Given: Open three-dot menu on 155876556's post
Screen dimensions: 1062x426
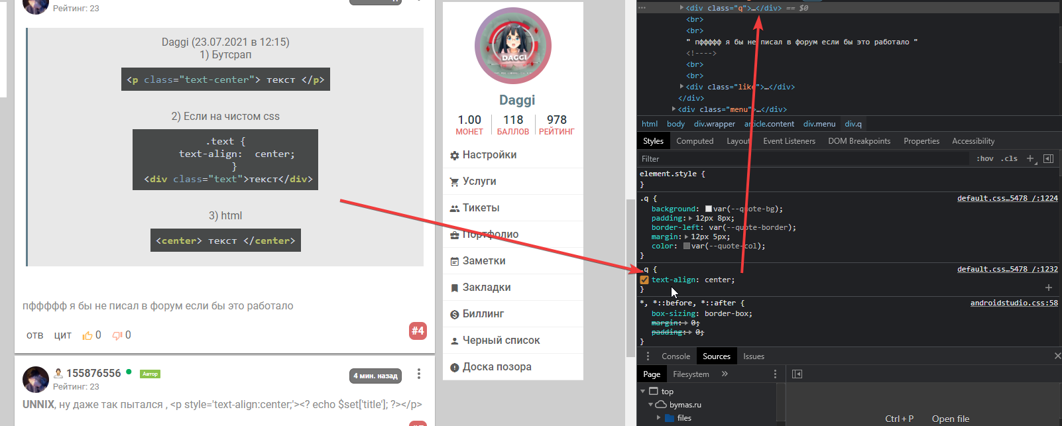Looking at the screenshot, I should click(x=418, y=374).
